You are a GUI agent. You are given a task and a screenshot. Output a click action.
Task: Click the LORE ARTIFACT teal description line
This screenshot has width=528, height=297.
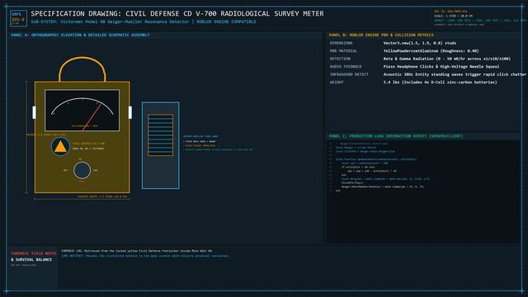tap(145, 256)
